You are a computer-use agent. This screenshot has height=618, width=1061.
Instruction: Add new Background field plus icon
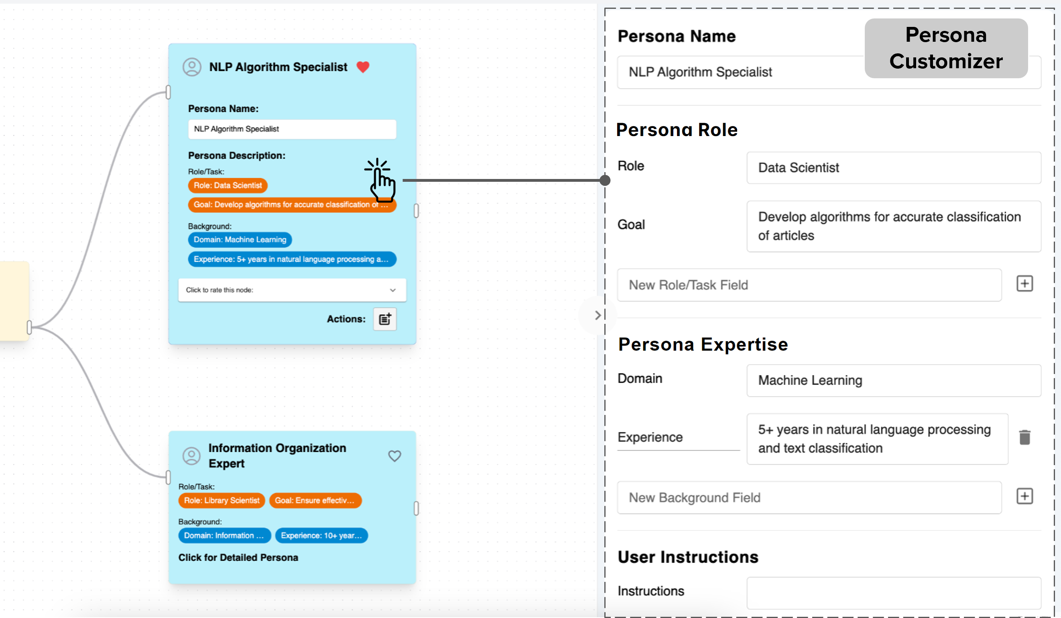1024,496
